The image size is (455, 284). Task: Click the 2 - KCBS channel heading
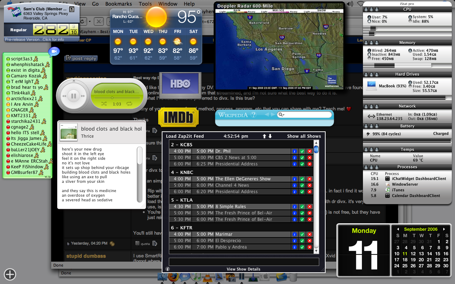182,144
